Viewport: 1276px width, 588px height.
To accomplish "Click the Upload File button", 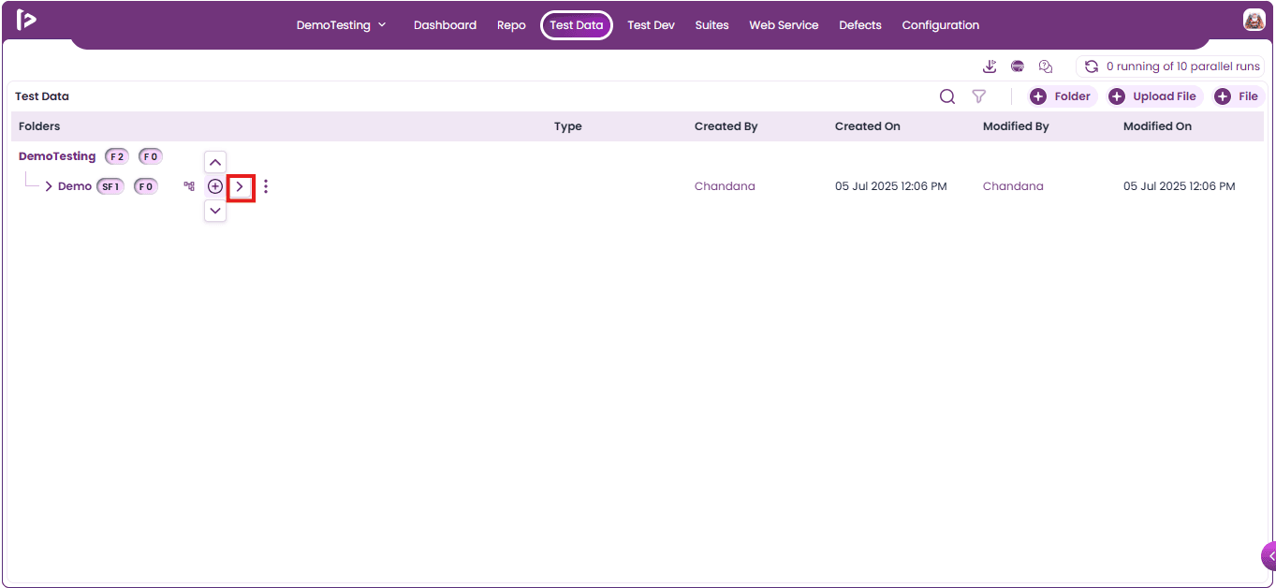I will coord(1154,96).
